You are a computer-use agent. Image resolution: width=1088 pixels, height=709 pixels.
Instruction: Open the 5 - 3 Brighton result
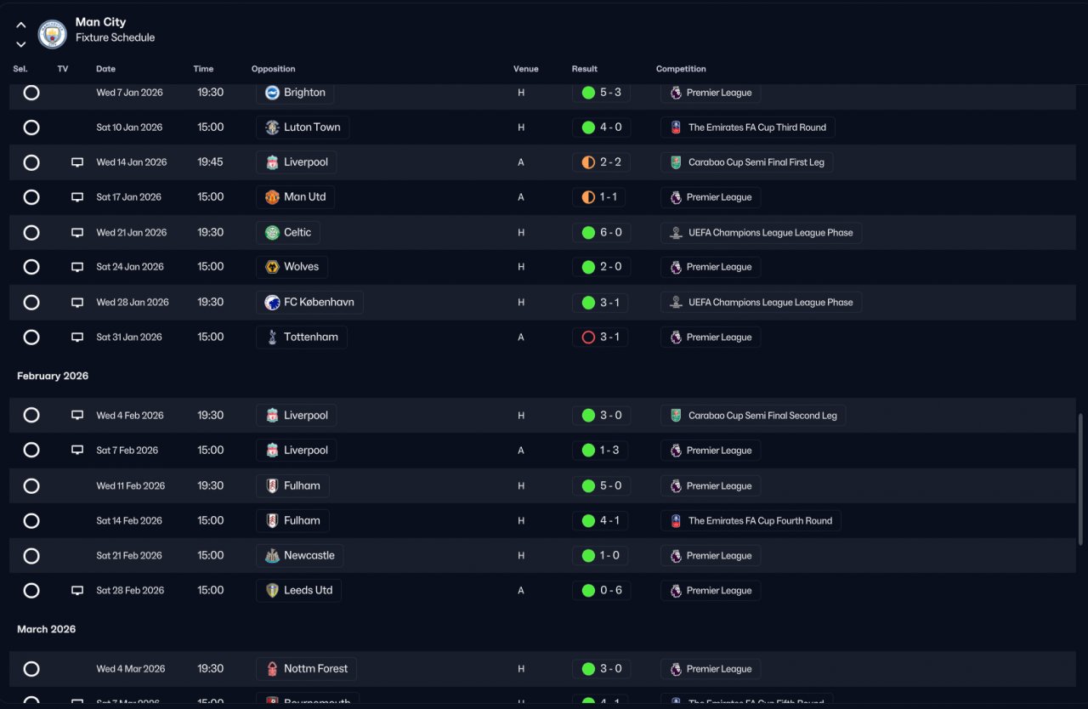point(601,92)
